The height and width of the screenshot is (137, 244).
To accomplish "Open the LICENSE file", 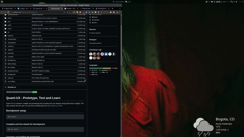I will point(10,57).
